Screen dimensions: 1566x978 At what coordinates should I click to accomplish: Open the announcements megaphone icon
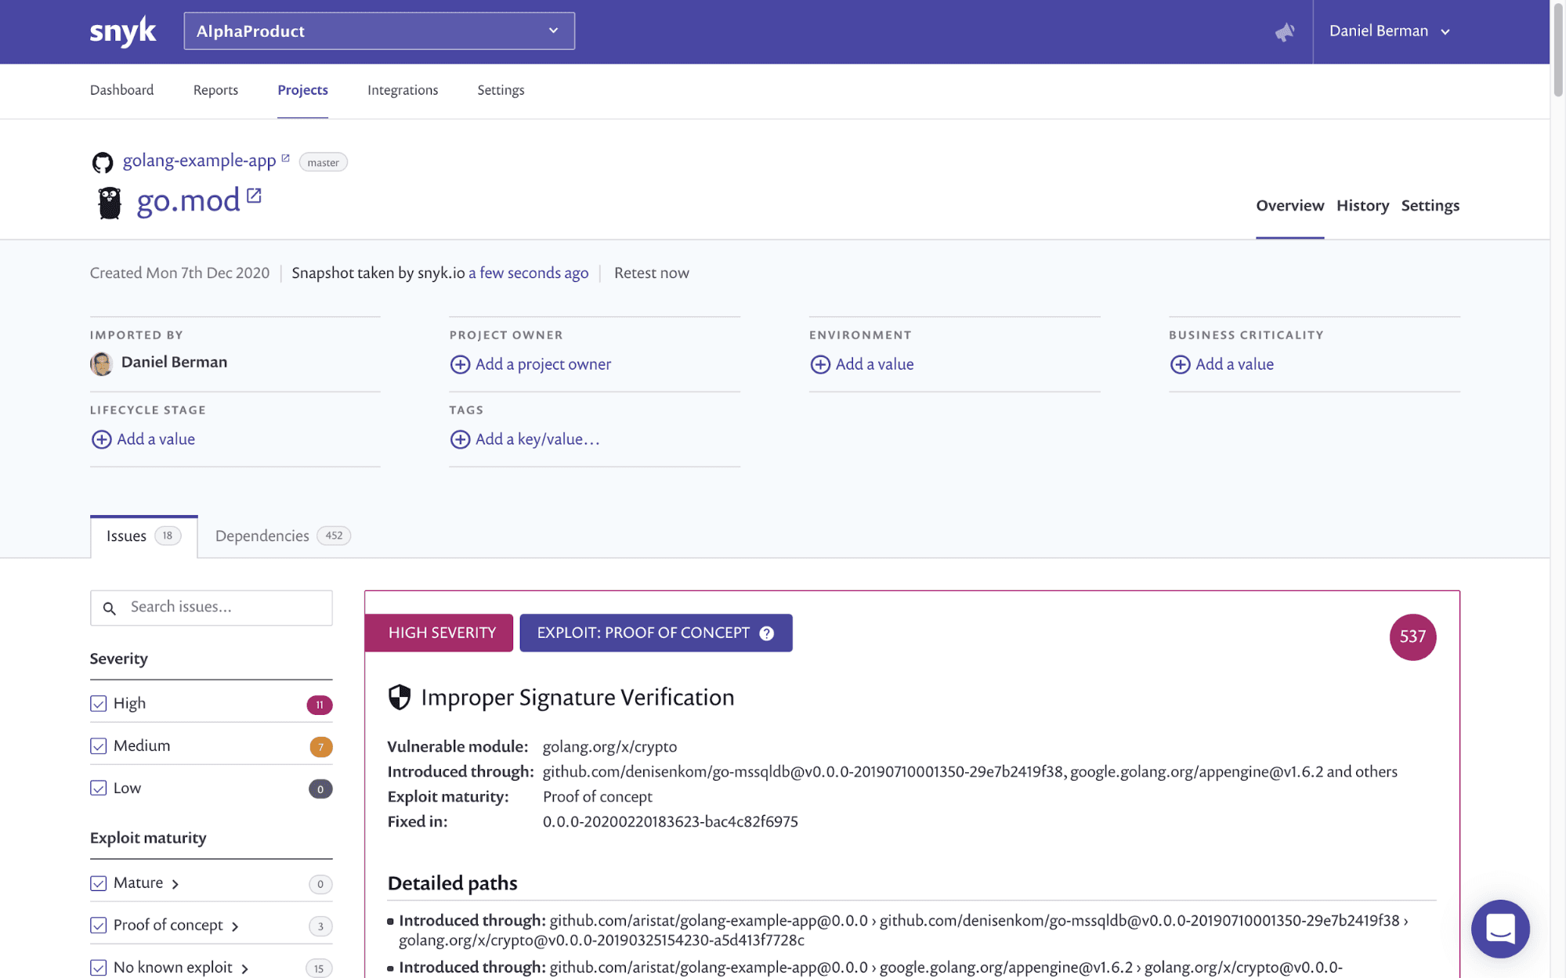point(1285,32)
